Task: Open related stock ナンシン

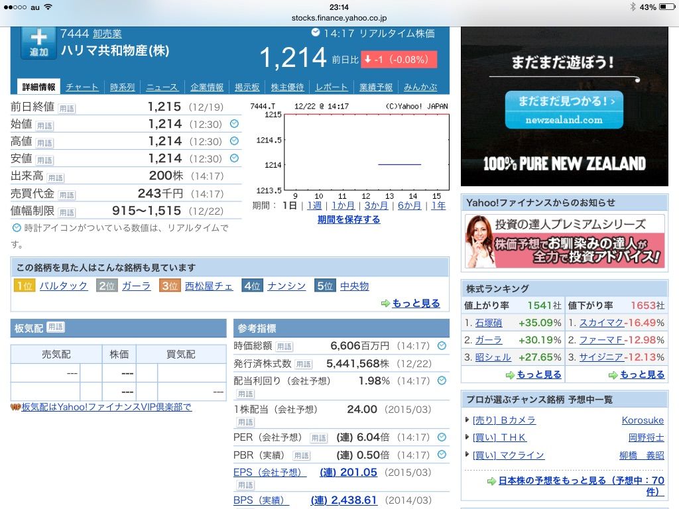Action: point(286,286)
